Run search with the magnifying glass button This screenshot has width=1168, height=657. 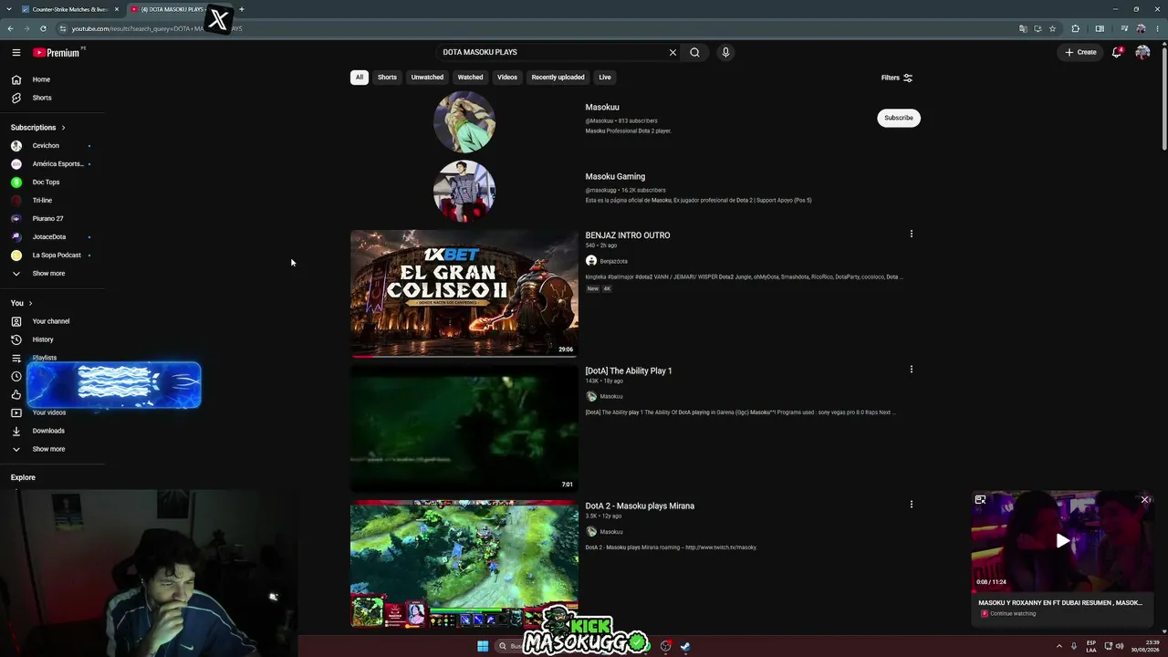tap(694, 52)
